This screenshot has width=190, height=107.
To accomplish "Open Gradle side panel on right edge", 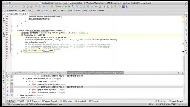I will [x=186, y=32].
